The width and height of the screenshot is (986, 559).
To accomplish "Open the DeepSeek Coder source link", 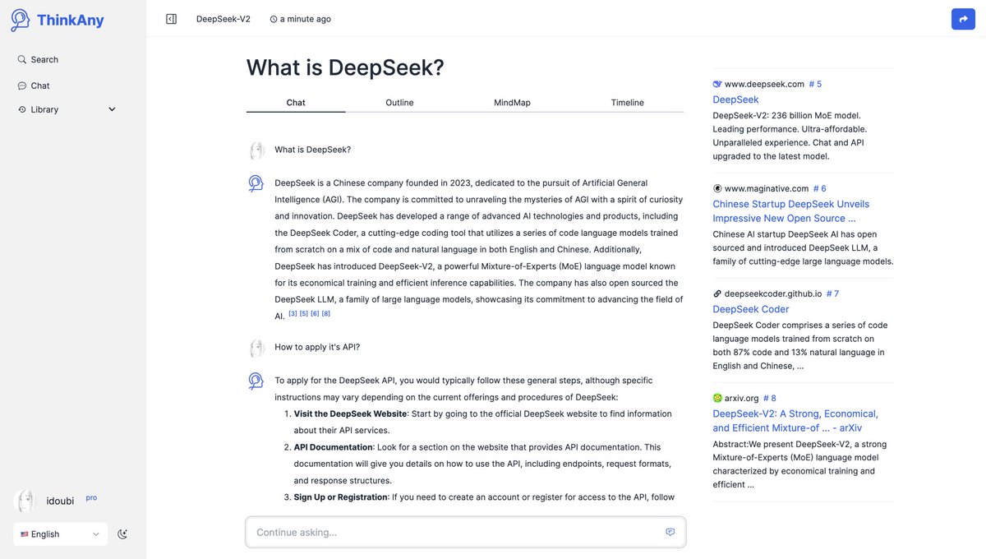I will click(x=751, y=309).
